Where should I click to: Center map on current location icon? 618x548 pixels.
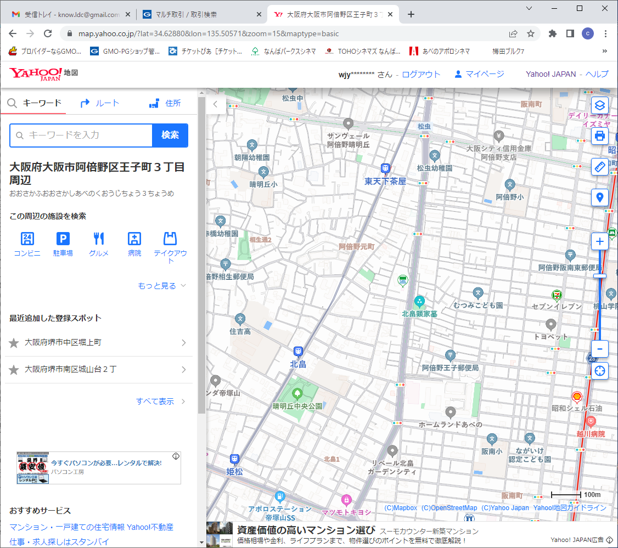coord(599,371)
